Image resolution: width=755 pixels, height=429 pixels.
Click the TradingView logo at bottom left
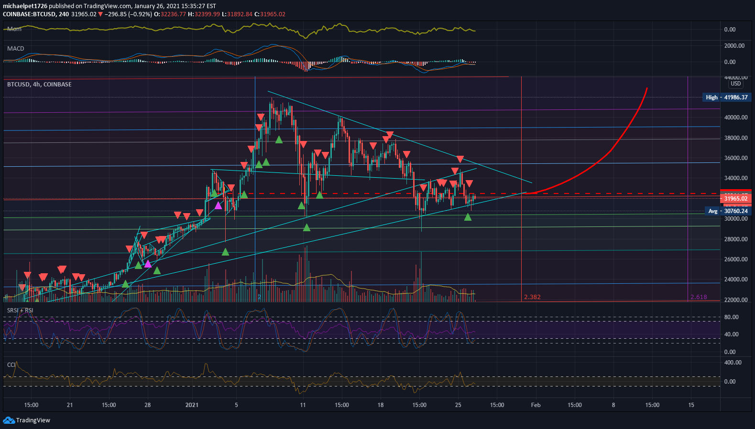click(26, 420)
